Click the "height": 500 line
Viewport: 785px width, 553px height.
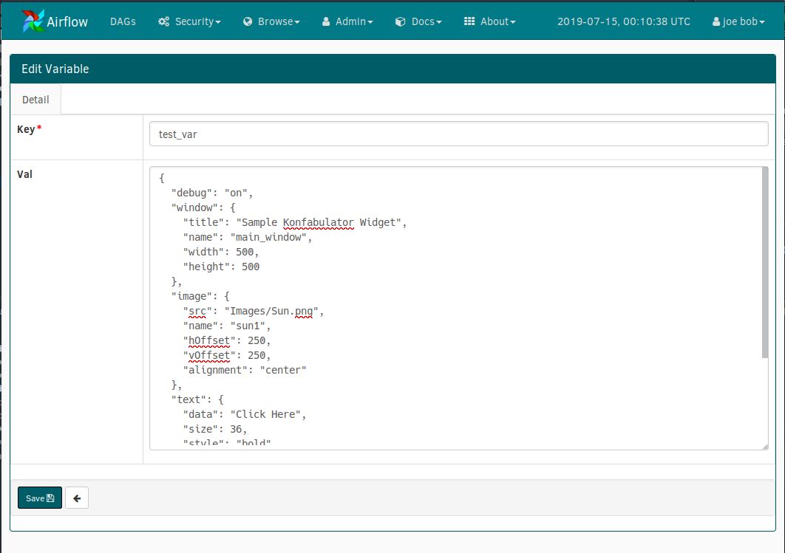(x=221, y=267)
